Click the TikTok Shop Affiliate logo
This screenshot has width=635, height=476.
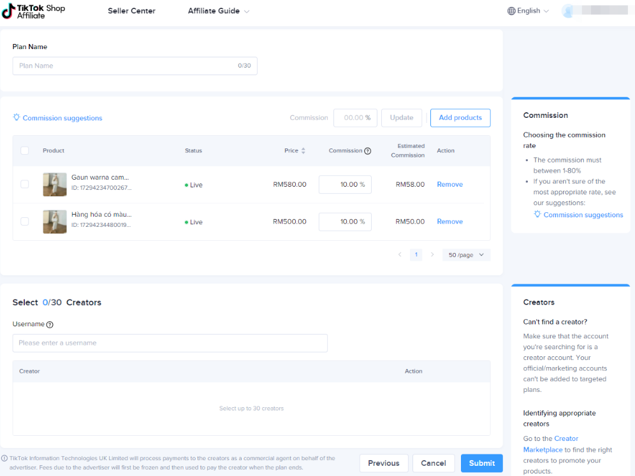click(x=34, y=11)
